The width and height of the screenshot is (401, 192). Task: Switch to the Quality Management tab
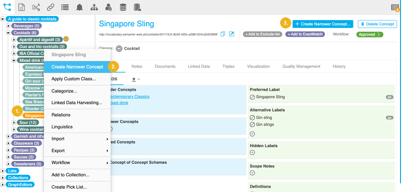coord(301,67)
